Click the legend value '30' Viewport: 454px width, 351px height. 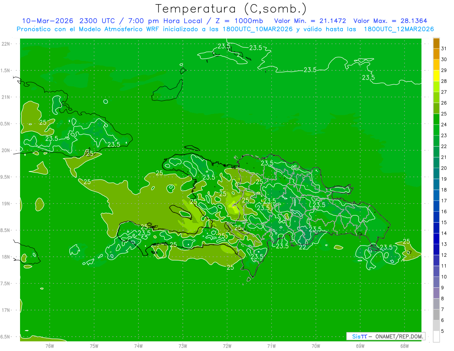[x=444, y=59]
